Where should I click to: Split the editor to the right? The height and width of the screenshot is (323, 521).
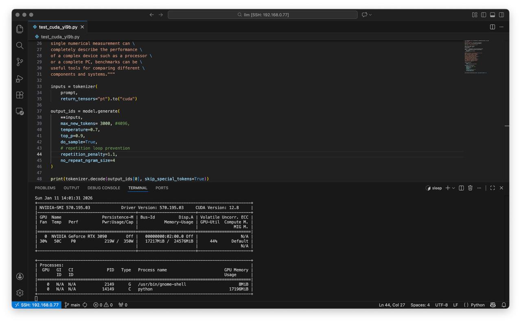pyautogui.click(x=493, y=27)
